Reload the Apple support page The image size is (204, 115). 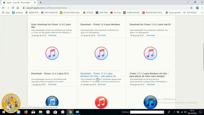pos(13,8)
